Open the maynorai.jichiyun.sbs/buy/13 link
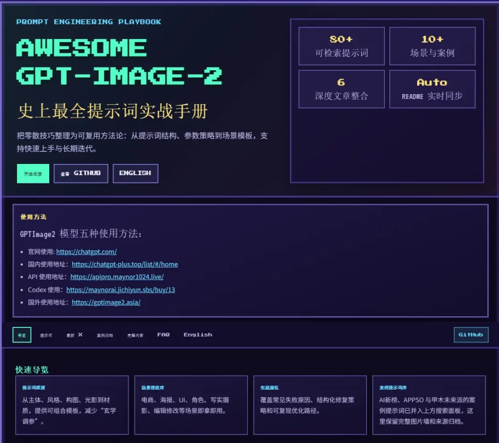Viewport: 499px width, 443px height. pos(121,290)
